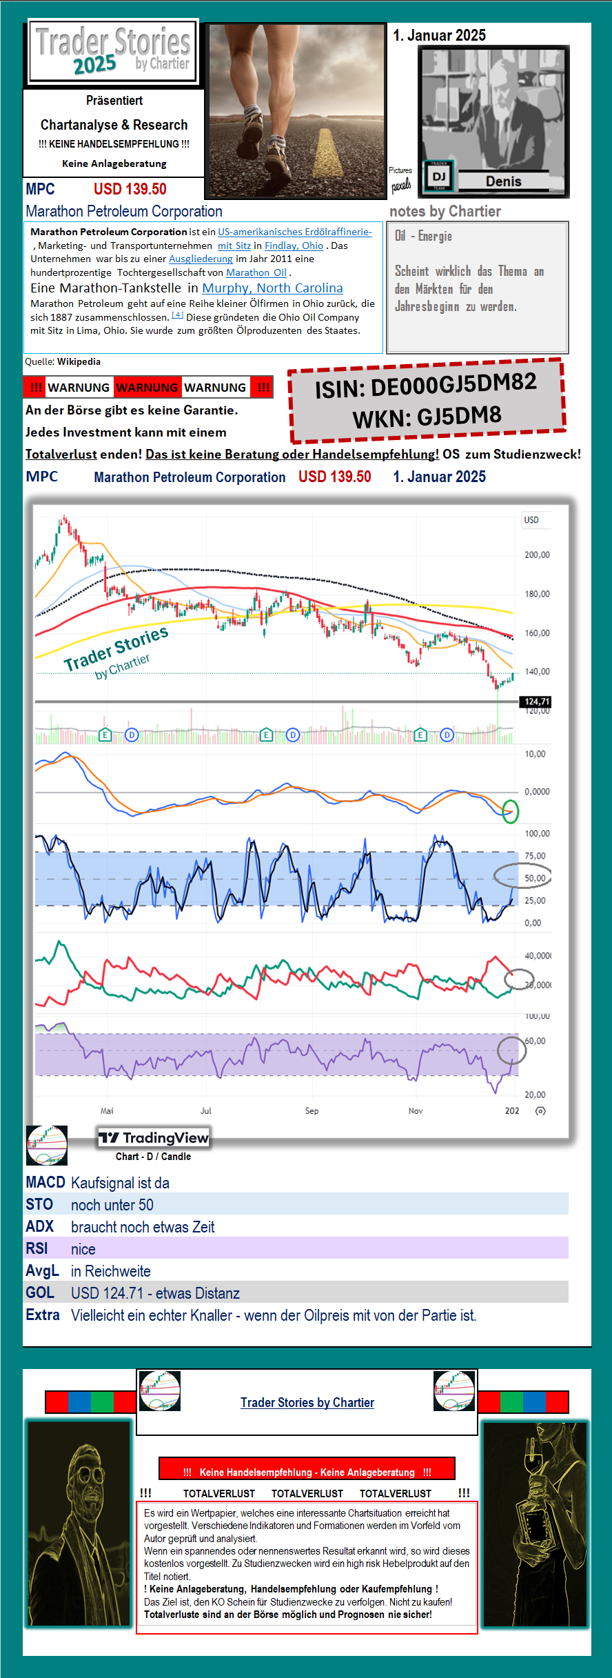Click the Trader Stories 2025 logo
Image resolution: width=612 pixels, height=1678 pixels.
tap(114, 52)
